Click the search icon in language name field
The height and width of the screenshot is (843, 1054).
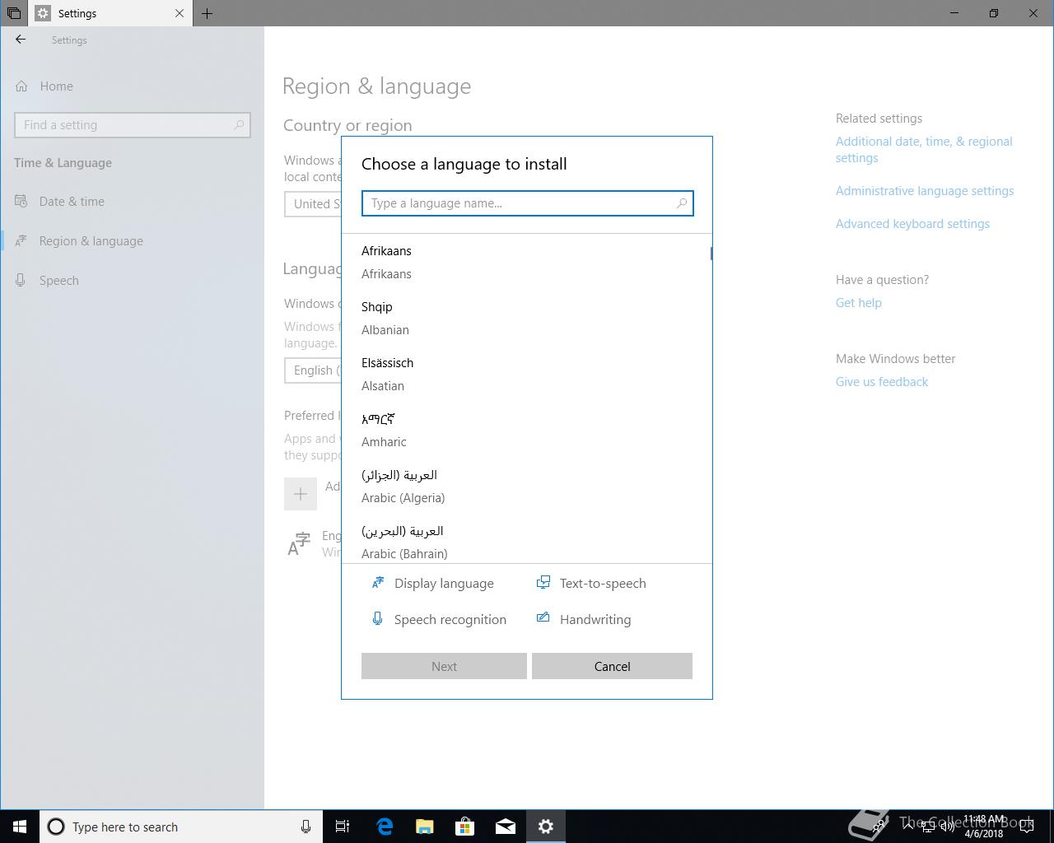pyautogui.click(x=682, y=203)
